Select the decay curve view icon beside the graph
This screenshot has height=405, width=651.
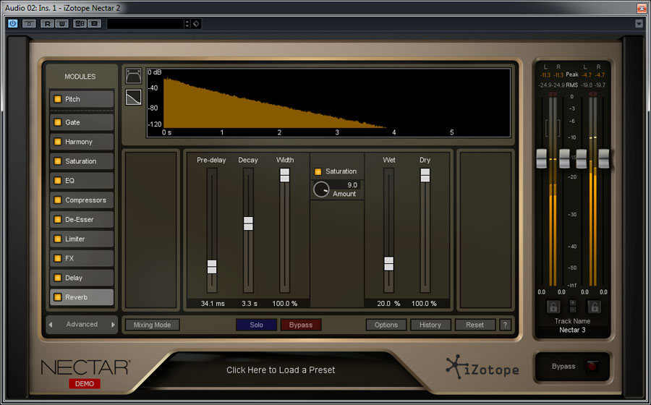click(x=133, y=98)
